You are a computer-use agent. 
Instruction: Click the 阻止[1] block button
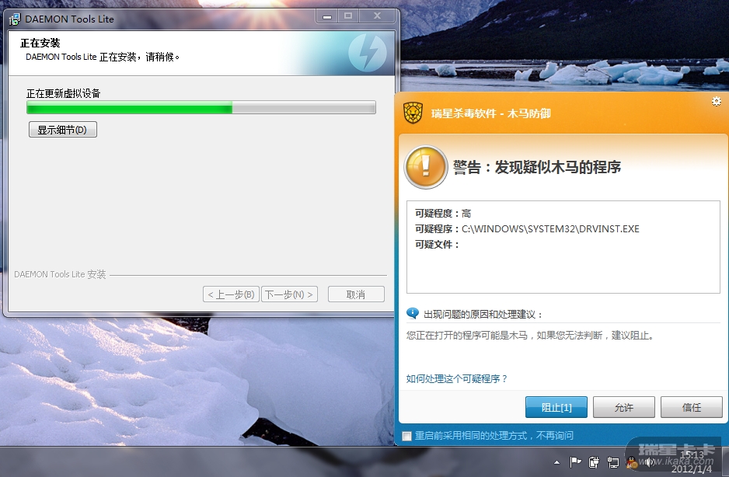(556, 407)
